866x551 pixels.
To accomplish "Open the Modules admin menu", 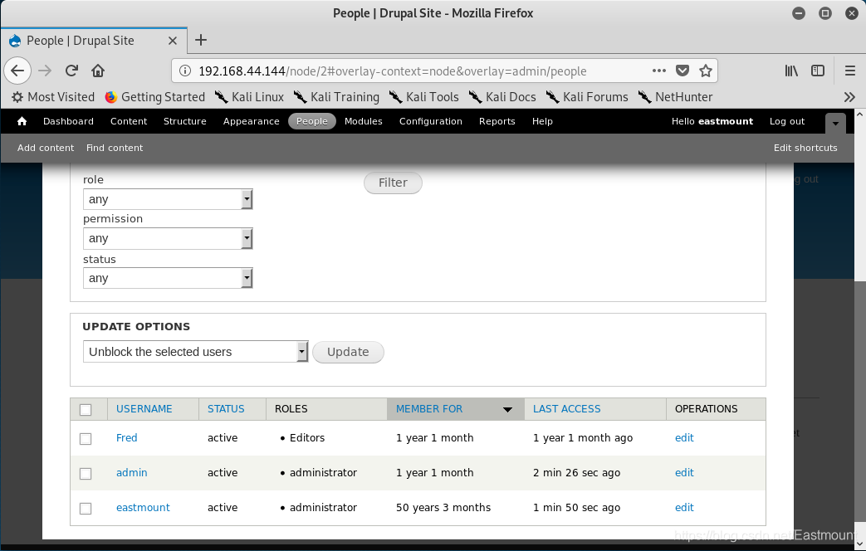I will coord(364,121).
